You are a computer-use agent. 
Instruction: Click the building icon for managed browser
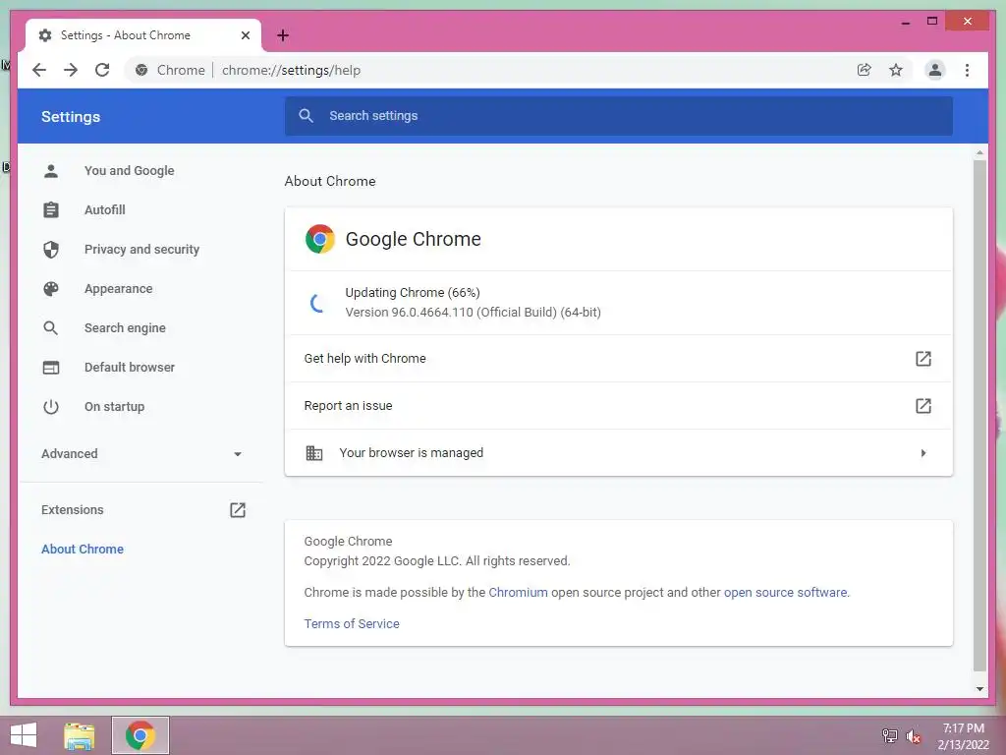click(x=313, y=453)
